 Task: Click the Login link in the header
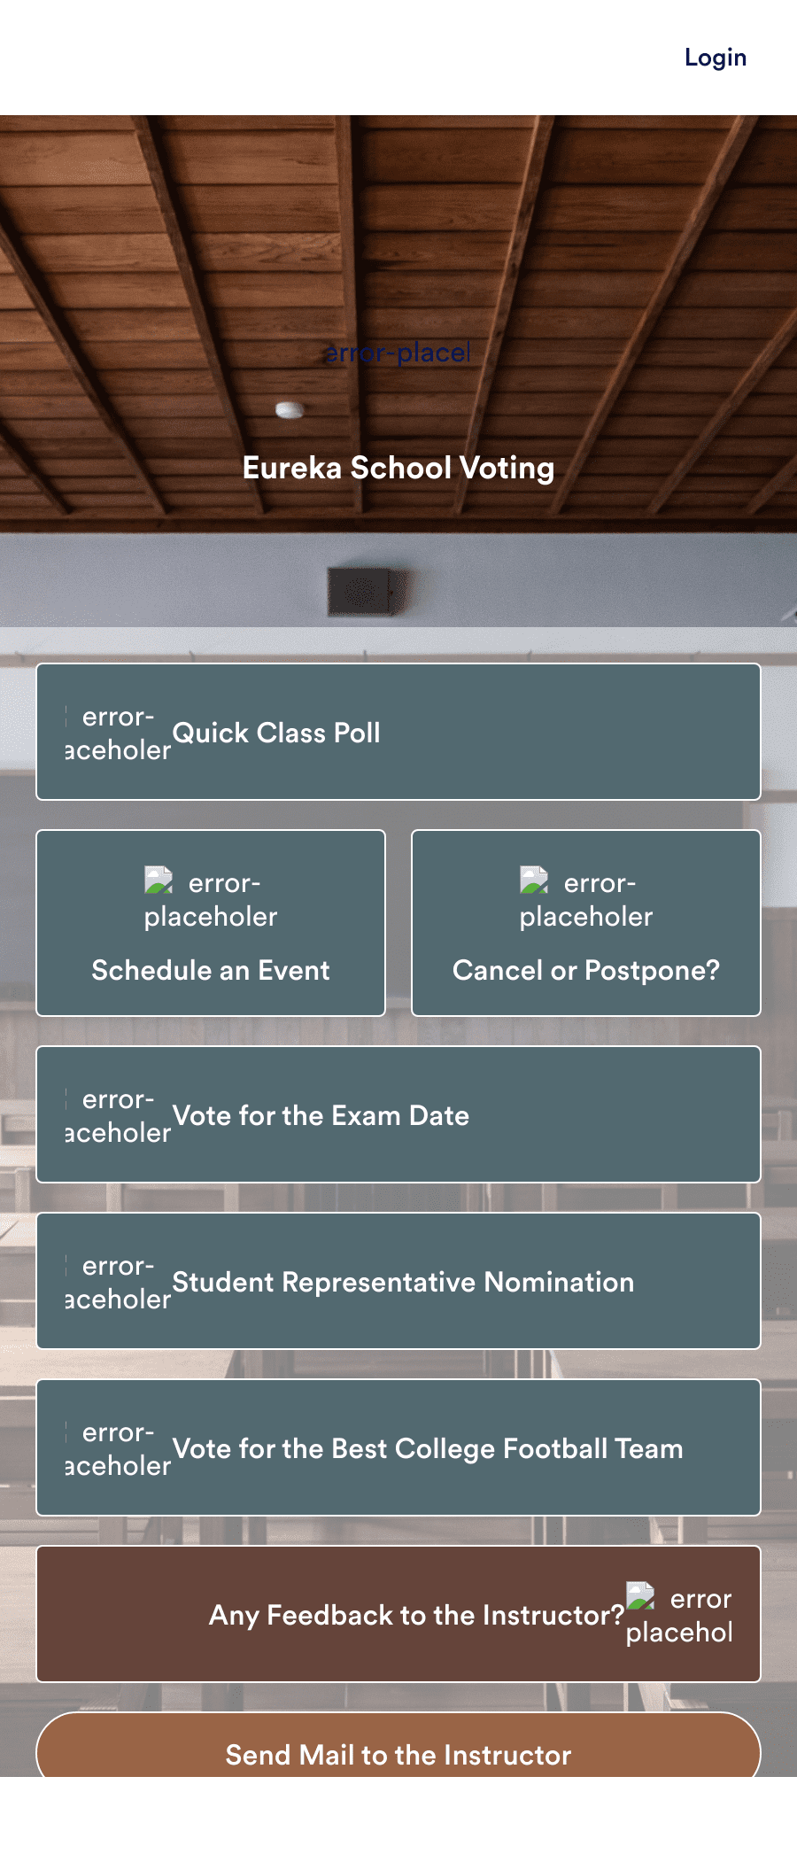click(714, 58)
